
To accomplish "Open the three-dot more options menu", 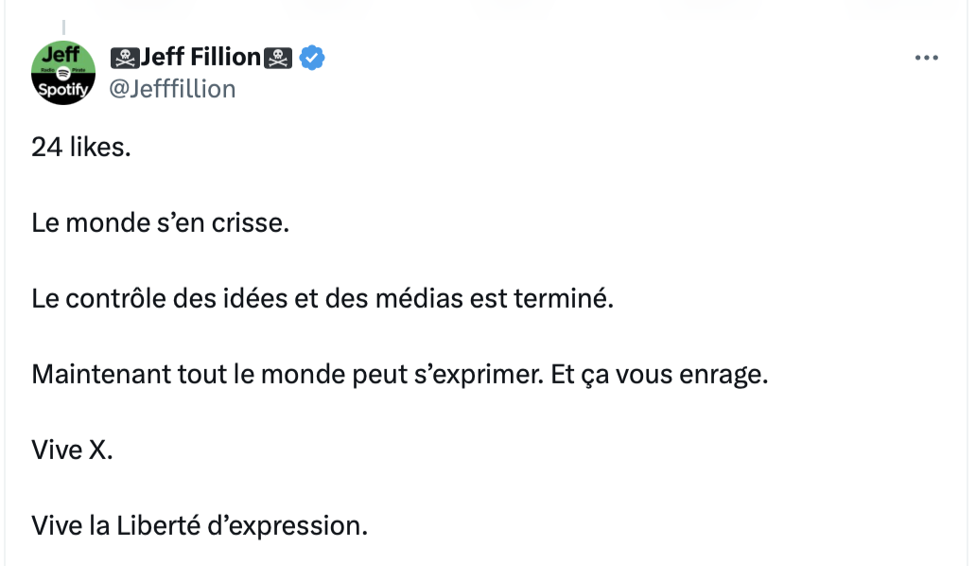I will pos(926,58).
